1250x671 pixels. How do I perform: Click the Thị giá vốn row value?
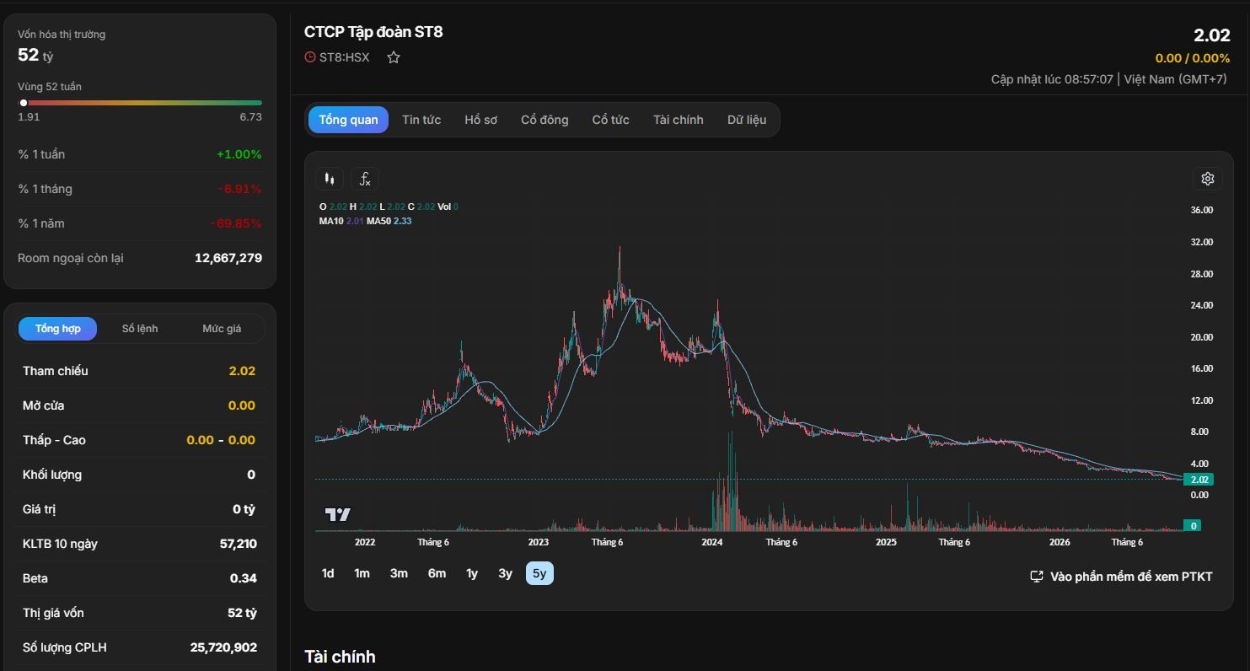[x=242, y=613]
